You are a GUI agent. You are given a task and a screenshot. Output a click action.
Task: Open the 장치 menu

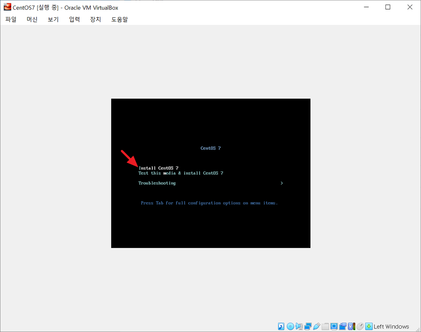click(96, 19)
